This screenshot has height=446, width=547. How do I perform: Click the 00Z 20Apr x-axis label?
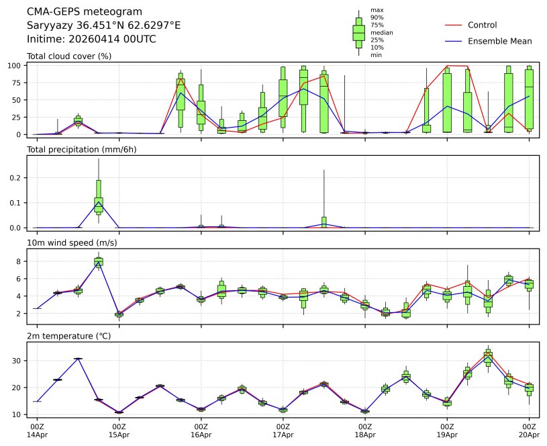(529, 431)
